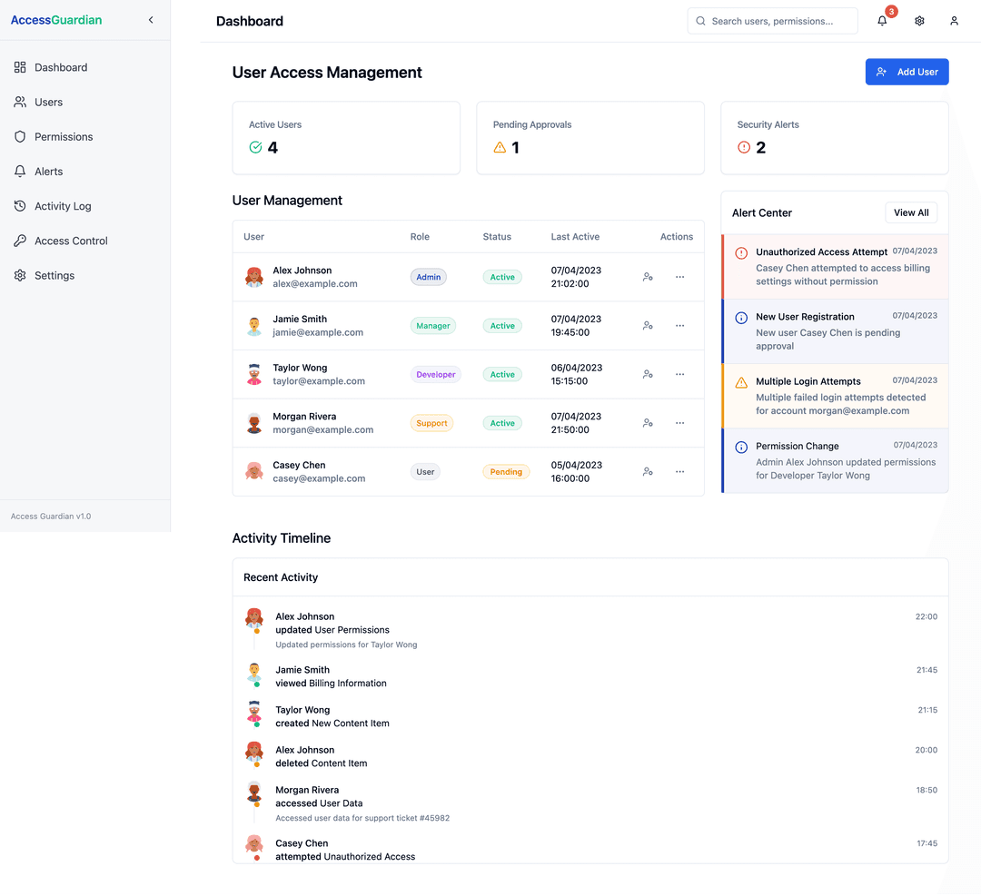Open settings gear in top bar
This screenshot has width=981, height=896.
tap(919, 21)
